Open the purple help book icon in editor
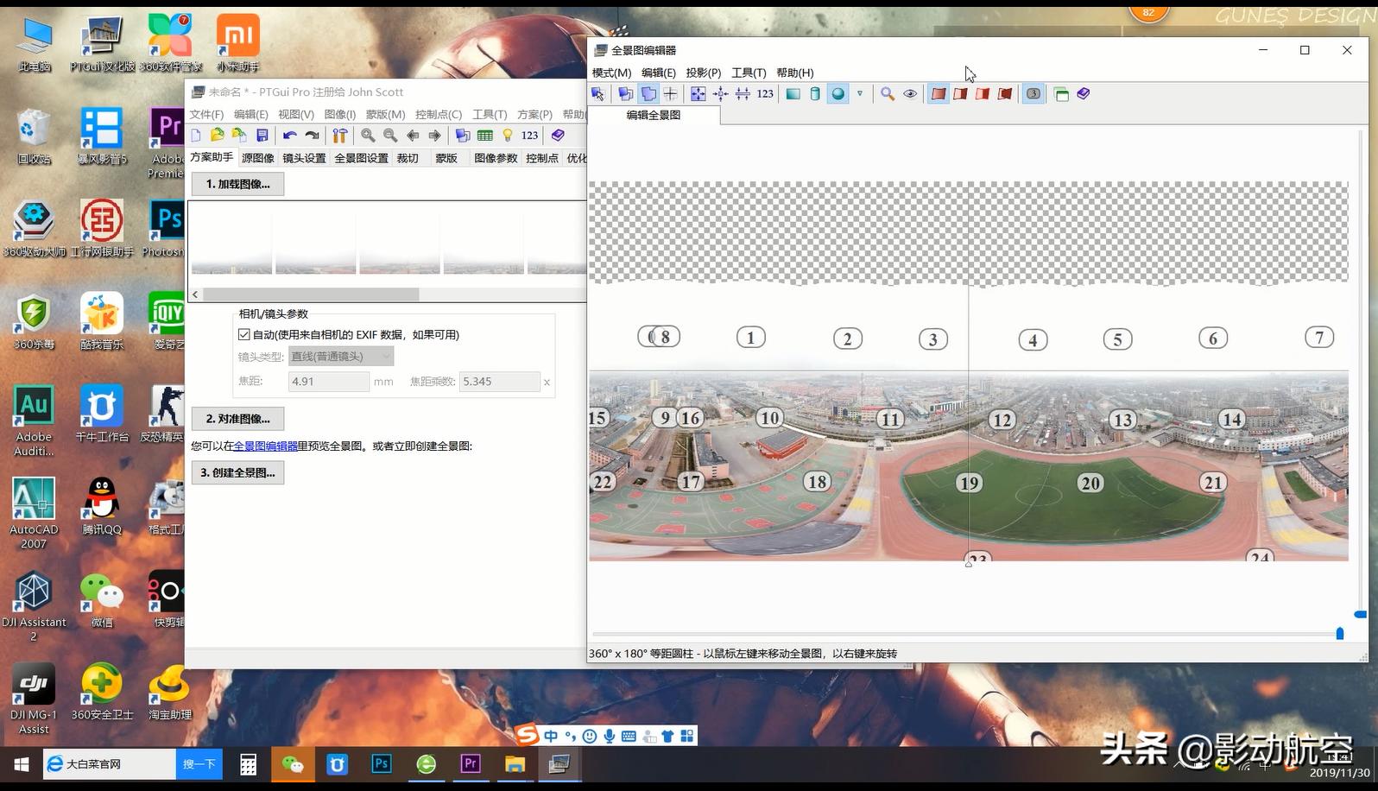The height and width of the screenshot is (791, 1378). (x=1084, y=94)
